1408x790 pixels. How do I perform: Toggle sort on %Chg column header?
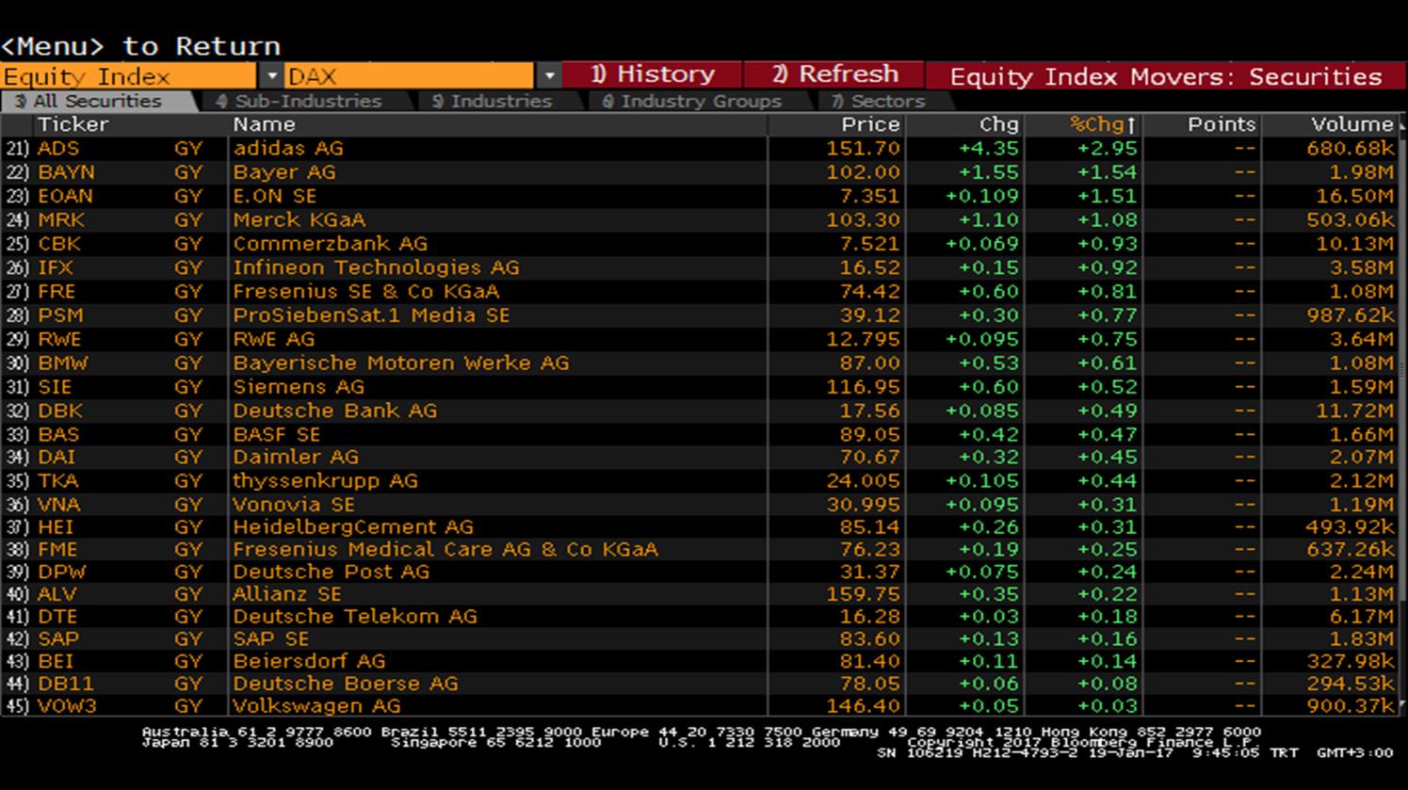1103,124
